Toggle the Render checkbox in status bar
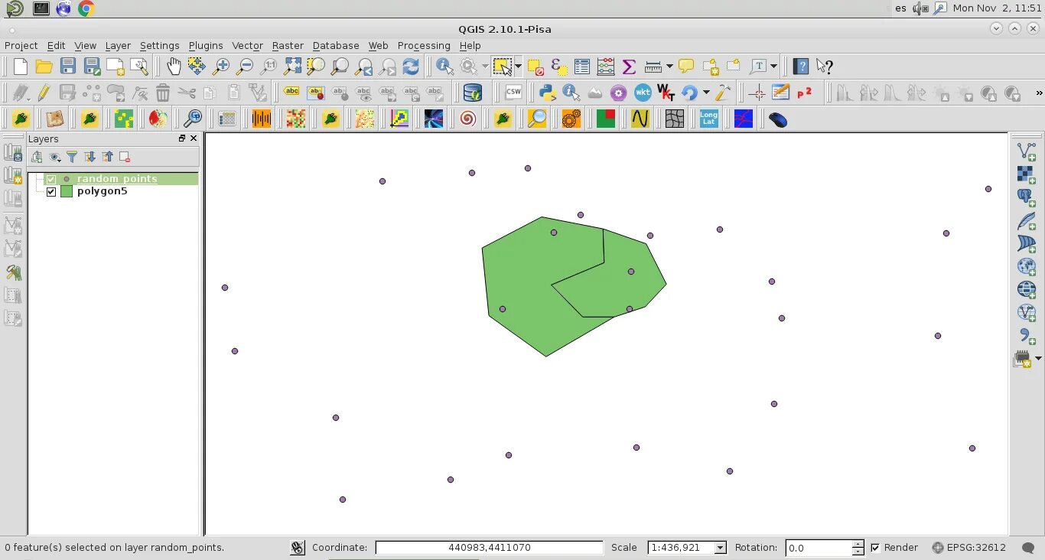 875,548
